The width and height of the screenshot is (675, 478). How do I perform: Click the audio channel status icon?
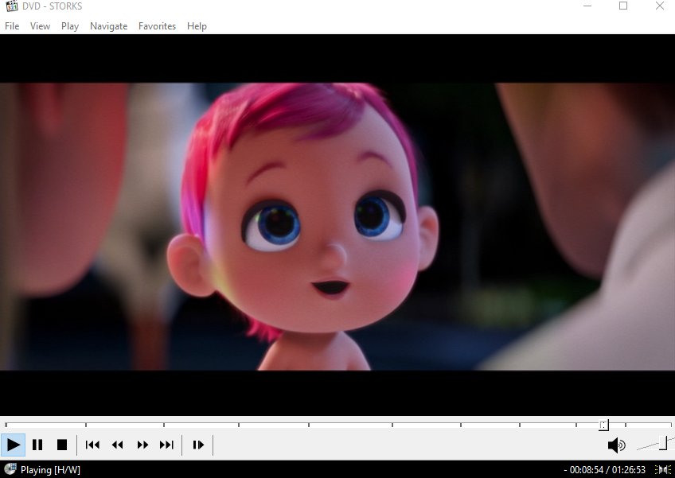point(663,469)
